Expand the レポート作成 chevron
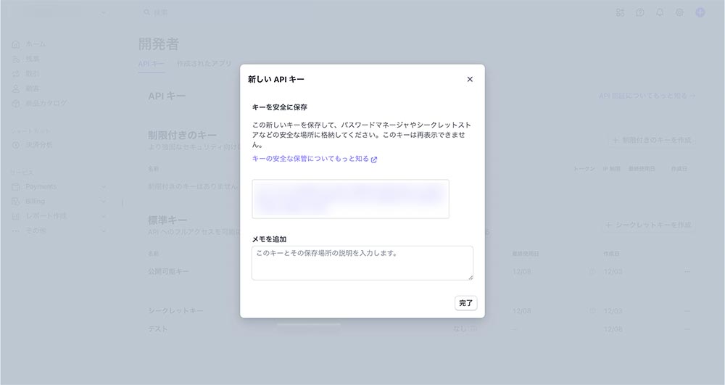Screen dimensions: 725x385 (104, 216)
